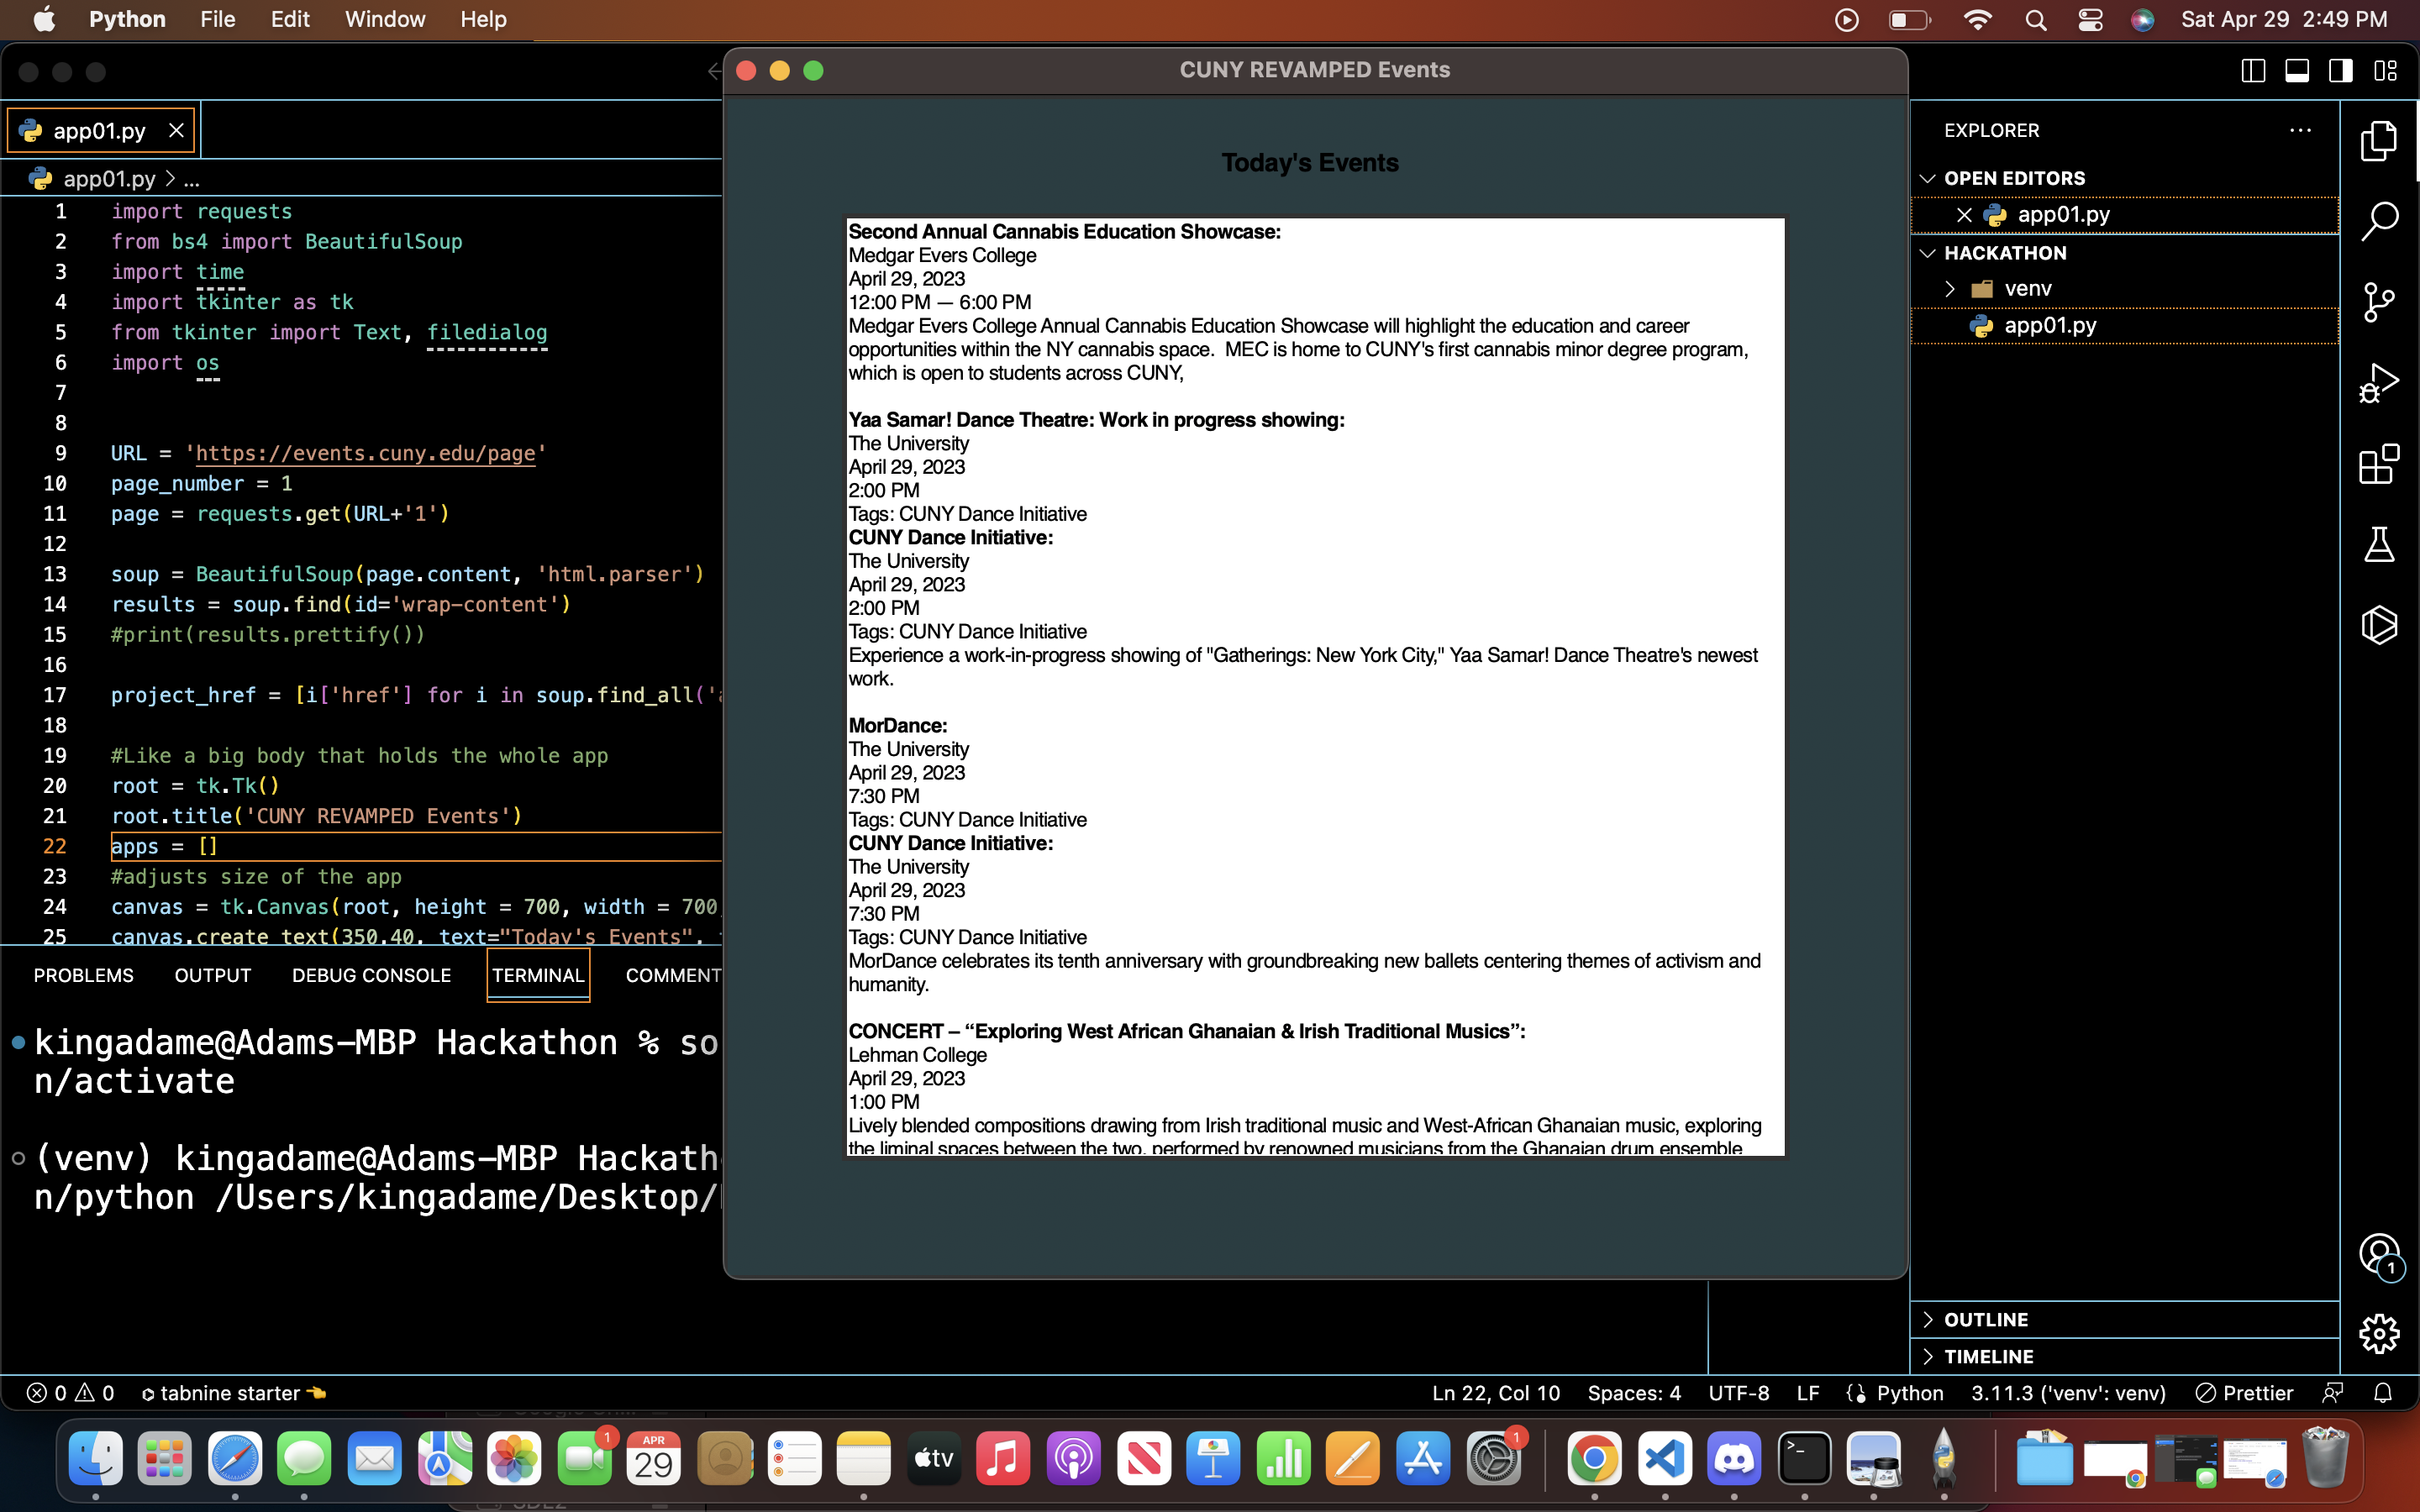Toggle the bottom panel layout button
2420x1512 pixels.
(x=2297, y=71)
